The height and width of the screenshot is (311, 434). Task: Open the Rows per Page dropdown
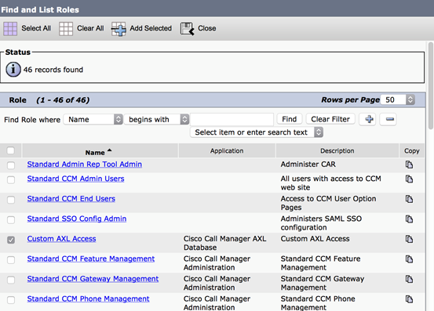(x=398, y=99)
